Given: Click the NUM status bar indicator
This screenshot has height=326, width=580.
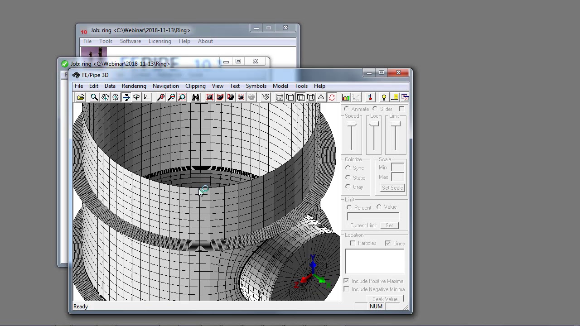Looking at the screenshot, I should (376, 307).
